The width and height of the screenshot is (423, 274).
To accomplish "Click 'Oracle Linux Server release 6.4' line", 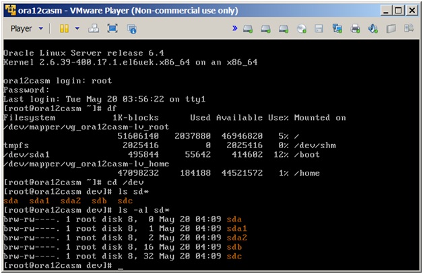I will point(84,53).
